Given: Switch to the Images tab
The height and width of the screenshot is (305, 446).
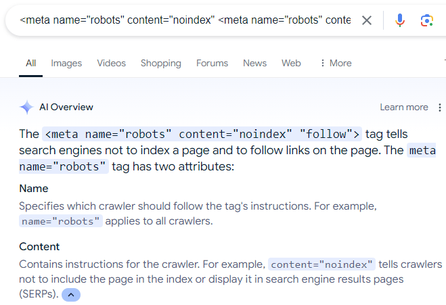Looking at the screenshot, I should pos(66,63).
